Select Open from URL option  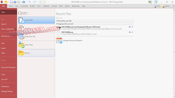click(36, 36)
